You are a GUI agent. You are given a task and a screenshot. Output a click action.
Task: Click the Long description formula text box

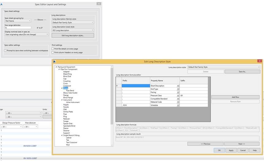(x=188, y=129)
